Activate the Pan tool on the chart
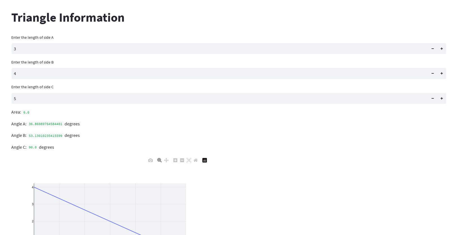 click(166, 160)
